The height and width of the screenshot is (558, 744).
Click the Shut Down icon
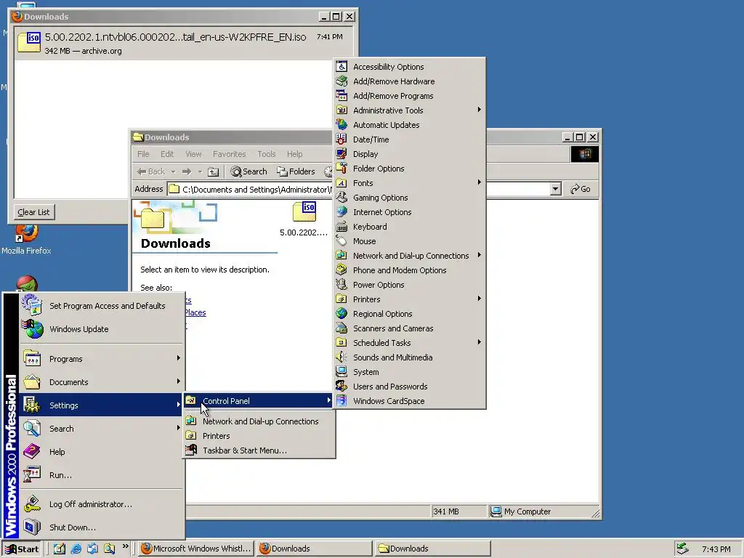pyautogui.click(x=32, y=527)
